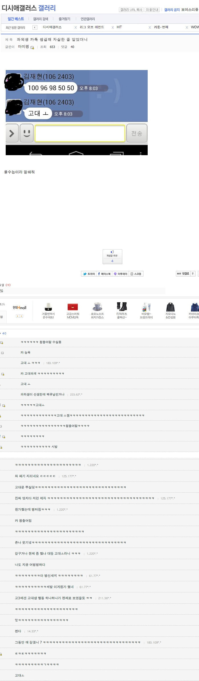The width and height of the screenshot is (199, 681).
Task: Open 리그 오브 레전드 recent gallery
Action: [x=92, y=27]
